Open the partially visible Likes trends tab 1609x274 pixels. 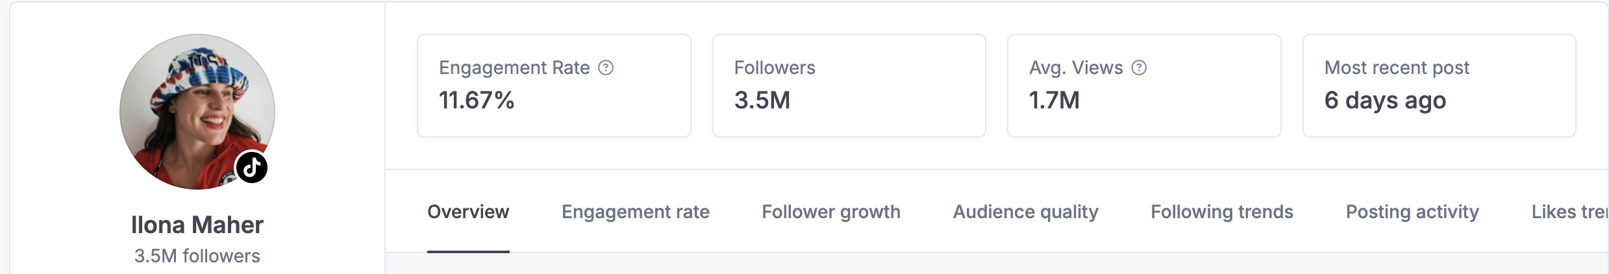coord(1569,212)
